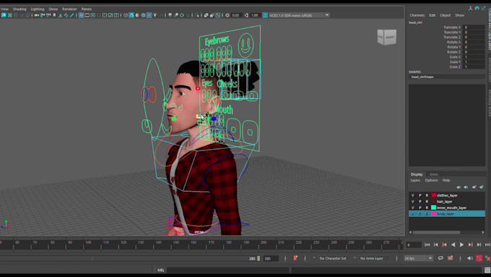Toggle the Textured display icon
The height and width of the screenshot is (277, 491).
(x=149, y=15)
